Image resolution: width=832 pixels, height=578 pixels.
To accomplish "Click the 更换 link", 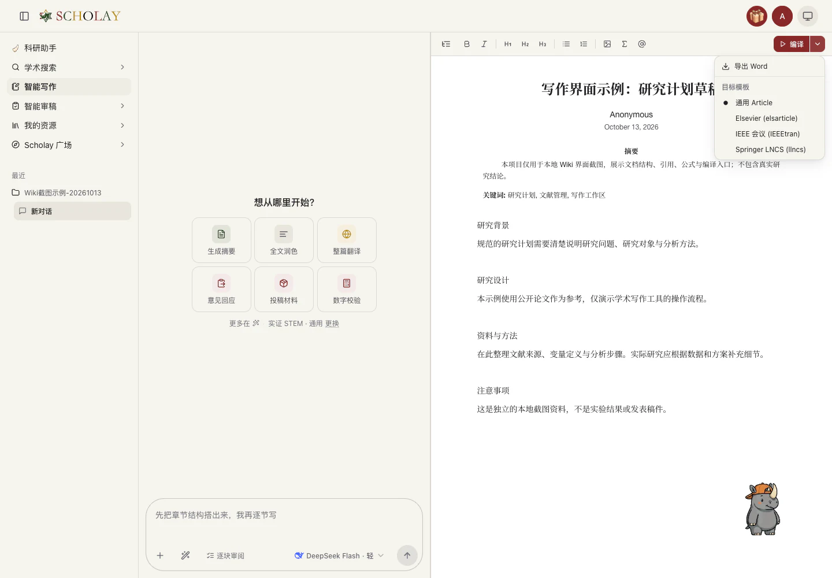I will pyautogui.click(x=332, y=324).
